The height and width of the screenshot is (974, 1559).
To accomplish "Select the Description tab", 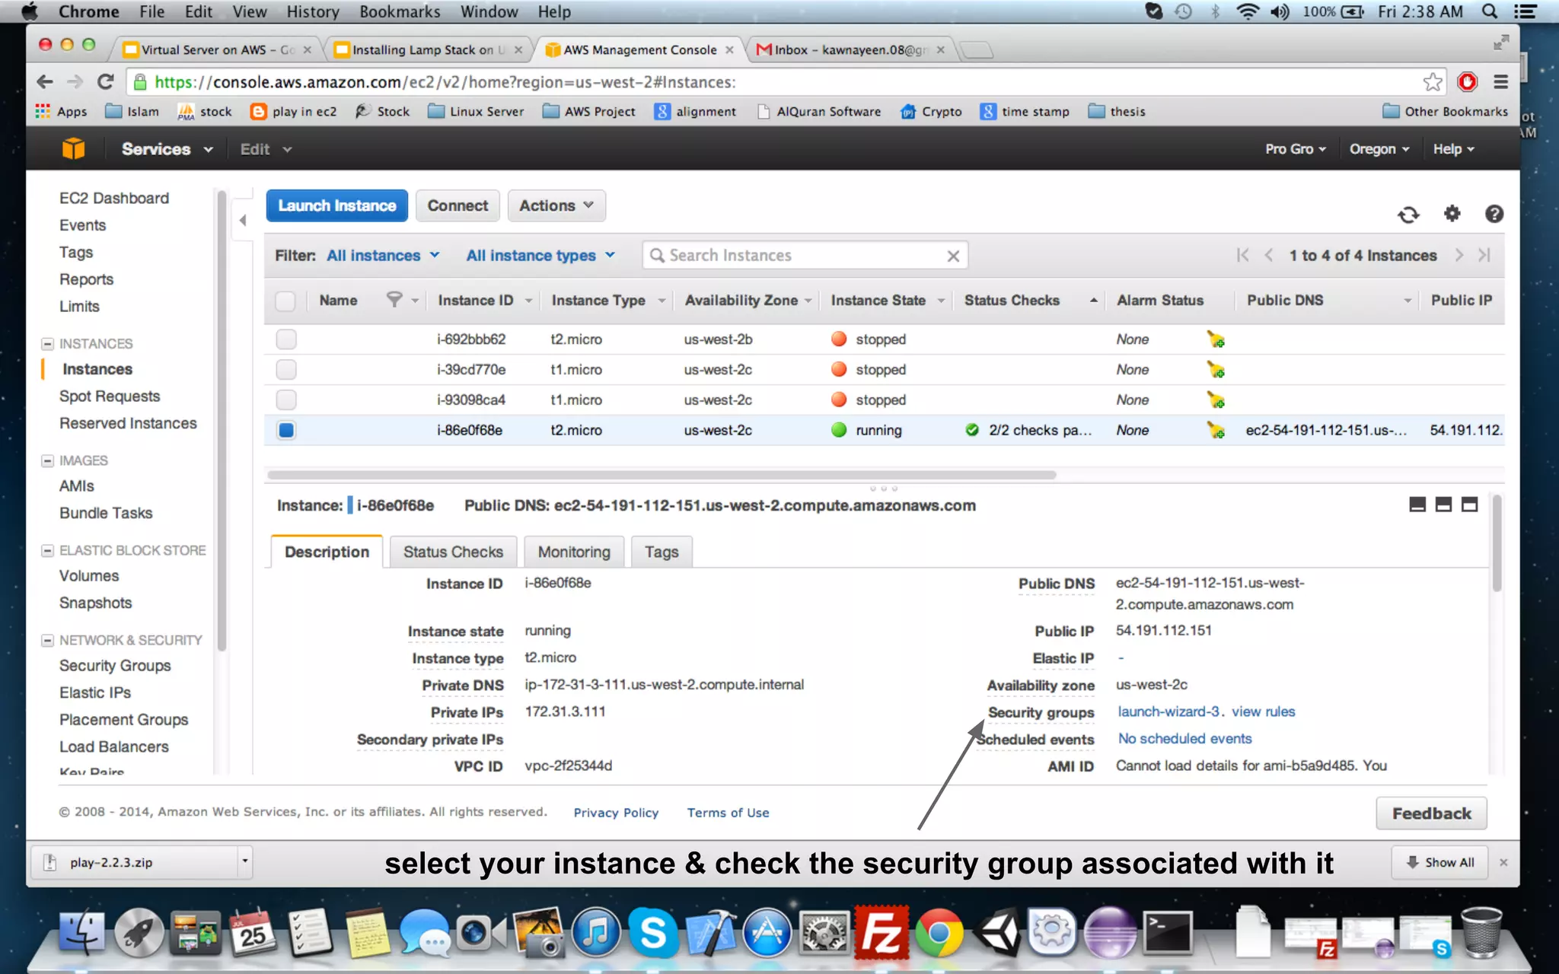I will [x=327, y=552].
